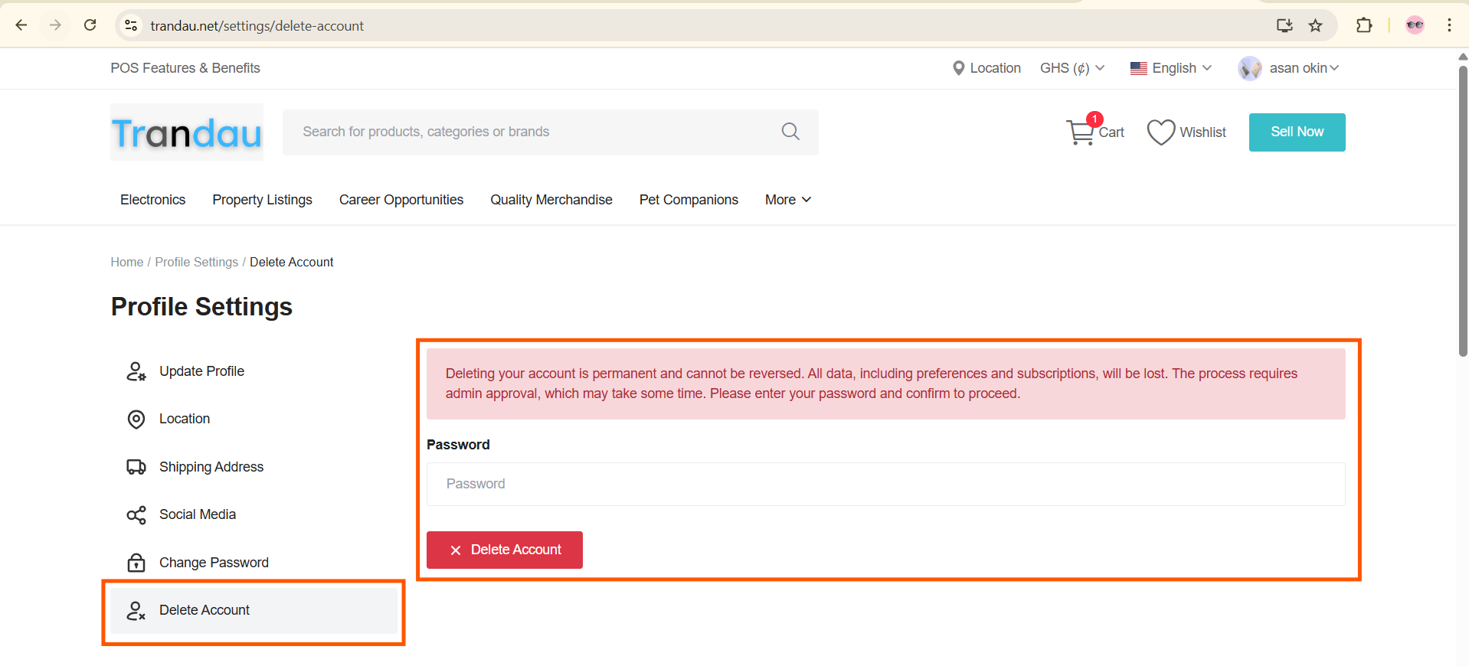Reload the page
The image size is (1469, 666).
tap(90, 25)
